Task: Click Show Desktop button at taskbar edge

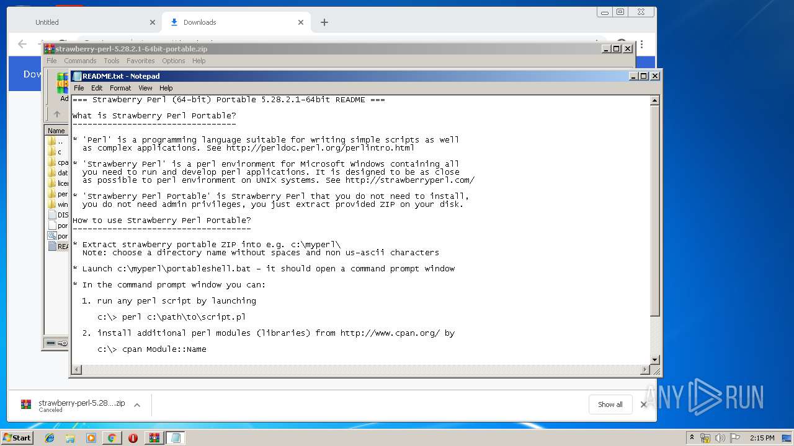Action: tap(788, 438)
